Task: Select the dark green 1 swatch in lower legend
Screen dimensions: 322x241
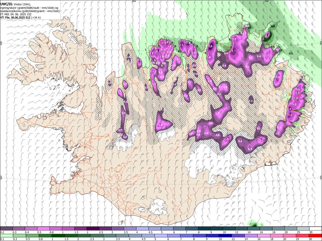Action: pos(58,236)
